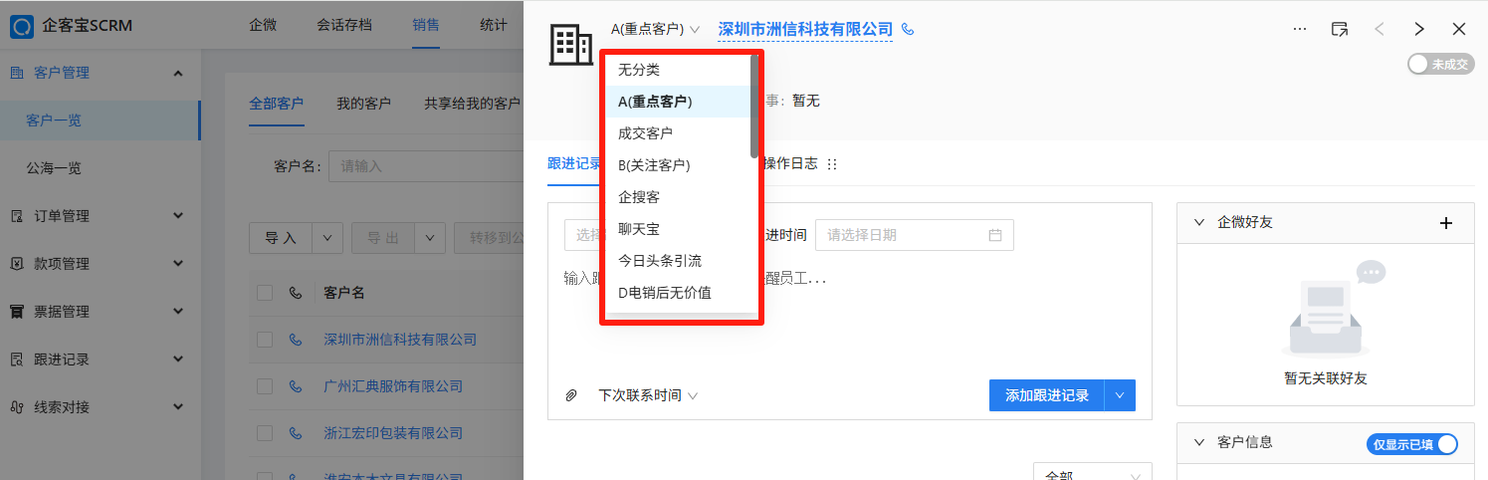The width and height of the screenshot is (1488, 480).
Task: Open 深圳市洲信科技有限公司 title link
Action: tap(804, 30)
